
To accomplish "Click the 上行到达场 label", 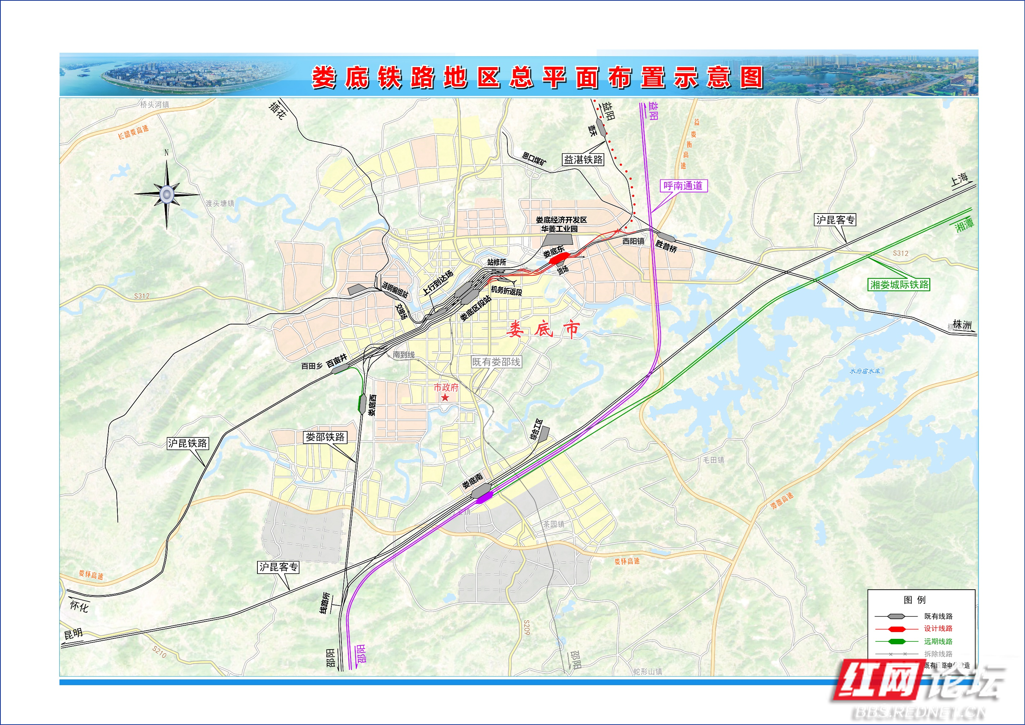I will click(438, 282).
